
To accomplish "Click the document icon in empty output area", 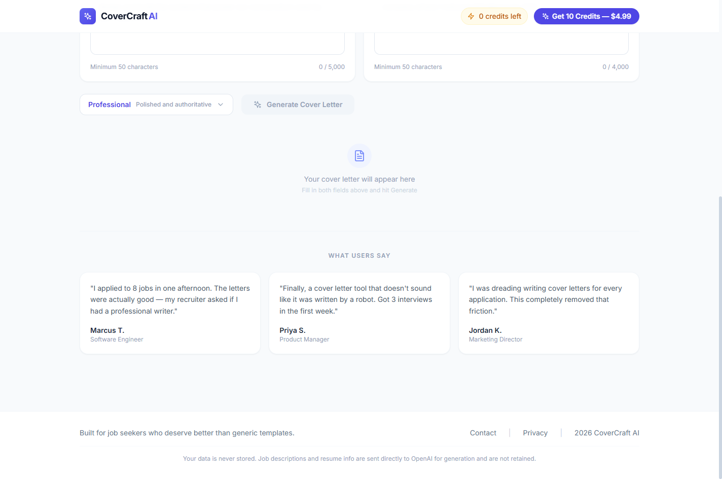I will 359,156.
